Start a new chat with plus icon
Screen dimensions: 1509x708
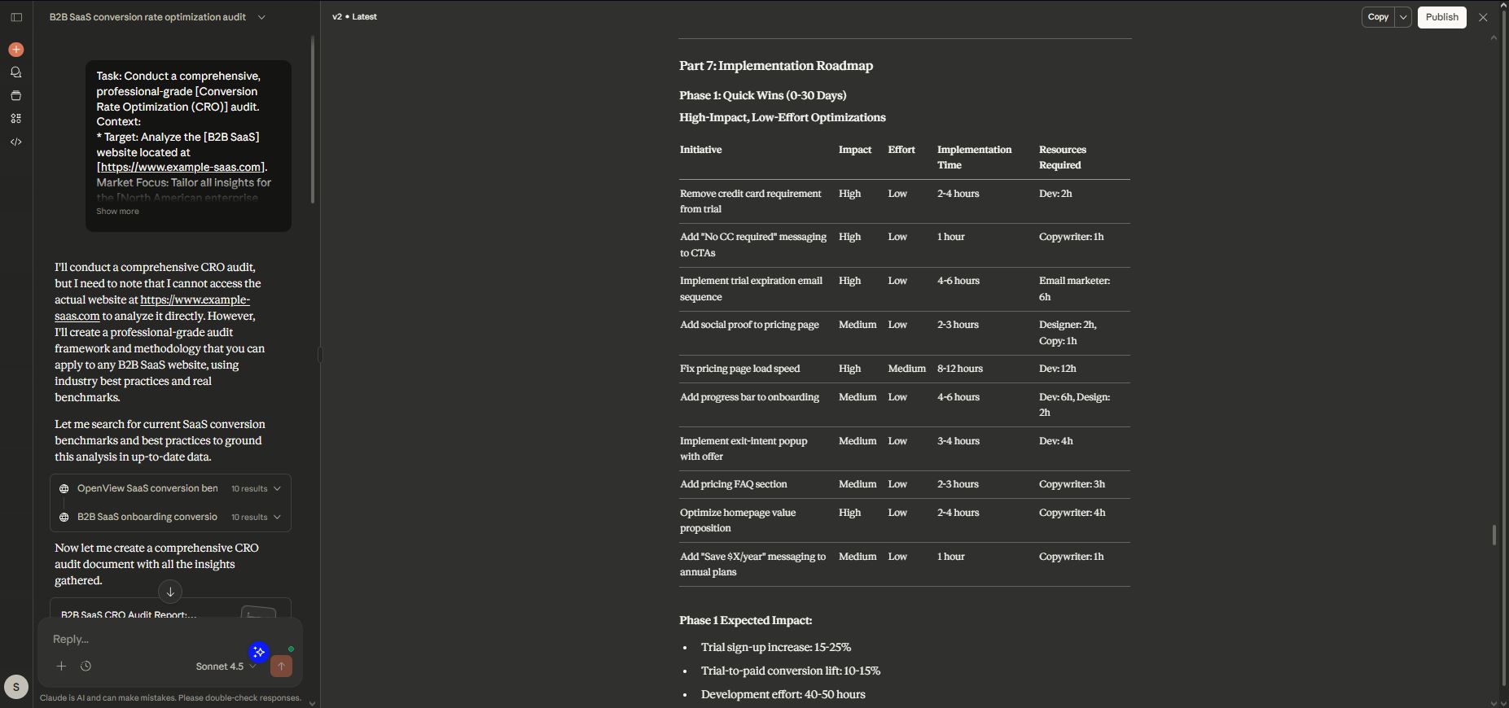point(16,50)
